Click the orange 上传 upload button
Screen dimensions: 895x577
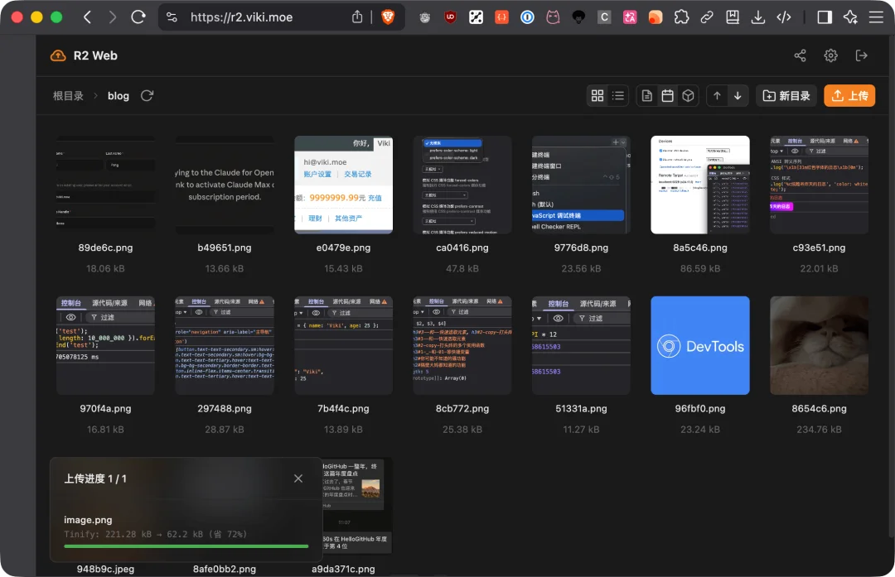[x=849, y=96]
